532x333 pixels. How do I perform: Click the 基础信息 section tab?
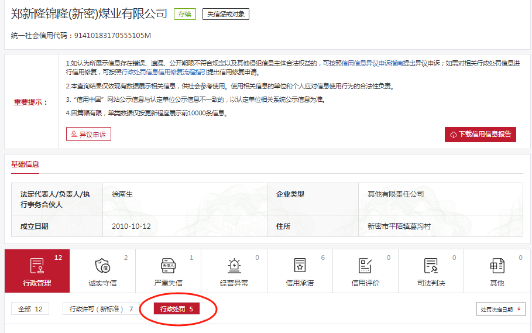pos(25,164)
